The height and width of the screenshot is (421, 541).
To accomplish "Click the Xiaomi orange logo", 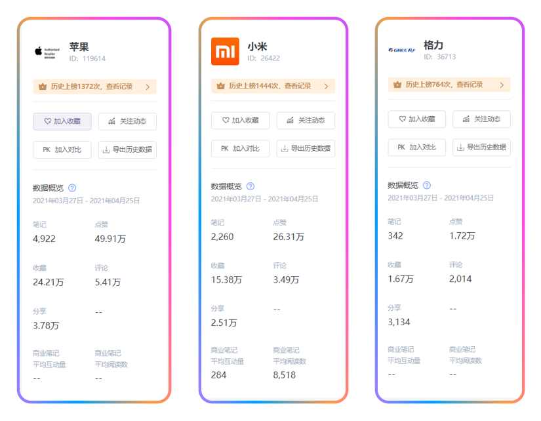I will coord(225,51).
